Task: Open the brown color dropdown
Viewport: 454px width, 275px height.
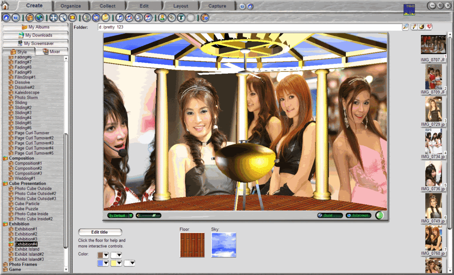Action: pos(103,255)
